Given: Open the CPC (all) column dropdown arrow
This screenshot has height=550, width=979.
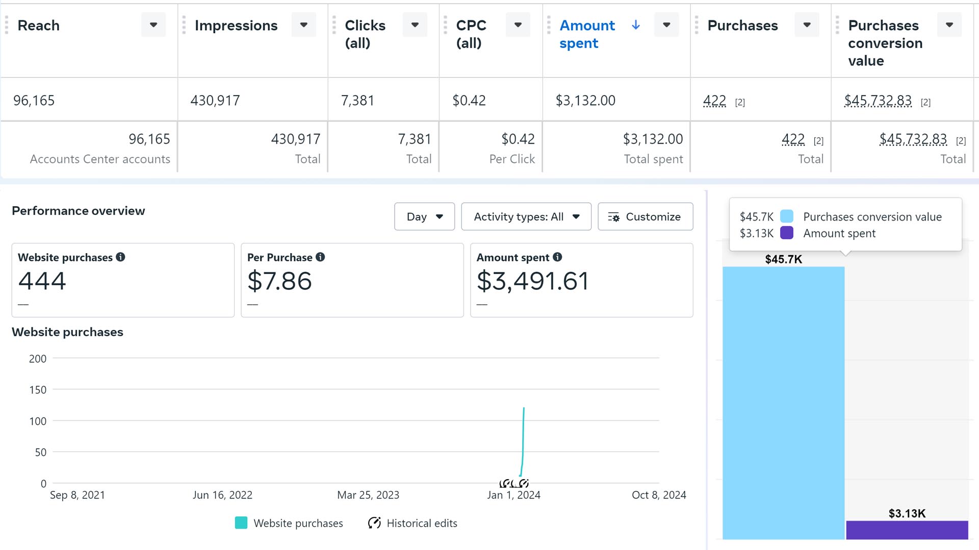Looking at the screenshot, I should [518, 25].
